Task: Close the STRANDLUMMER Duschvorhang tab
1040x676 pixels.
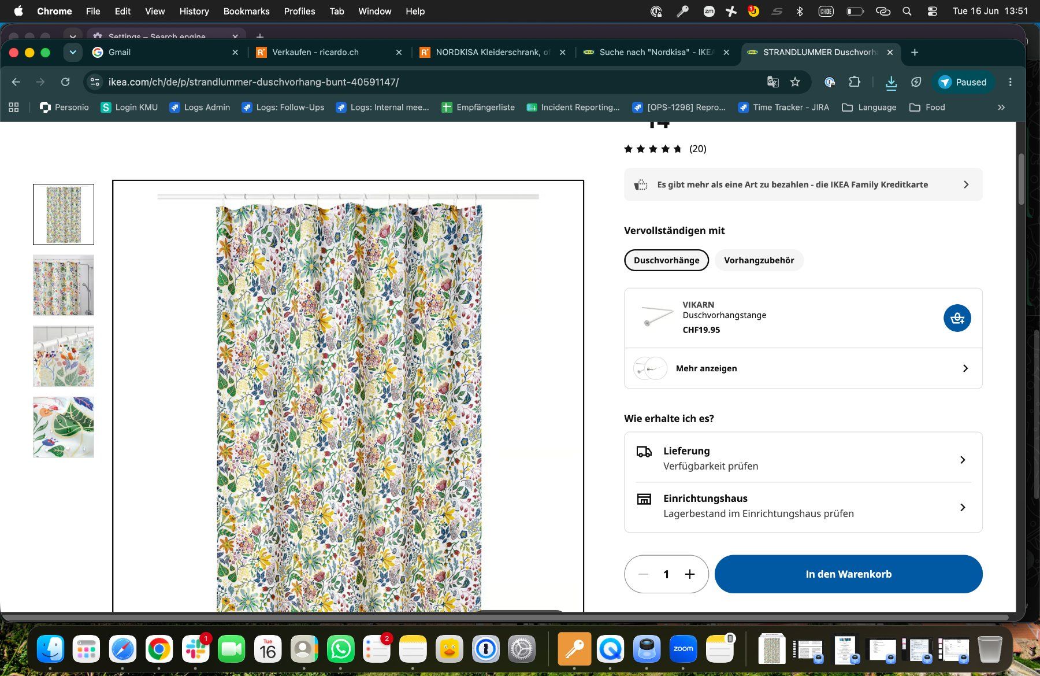Action: (x=890, y=52)
